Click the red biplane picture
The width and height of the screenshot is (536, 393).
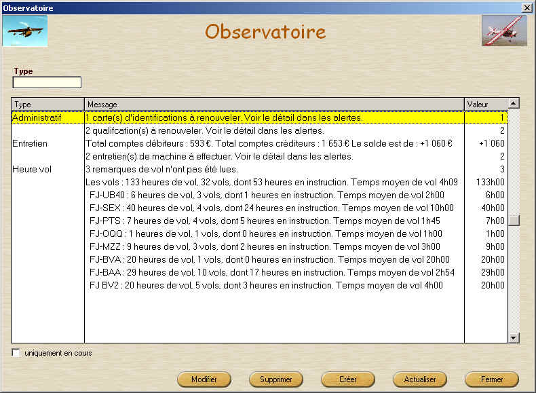(x=504, y=31)
